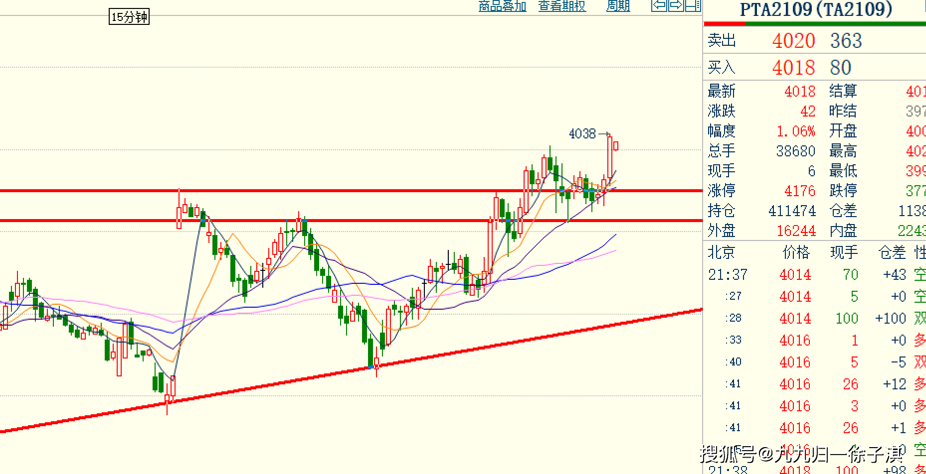Click the 买入 price 4018
This screenshot has width=926, height=474.
793,68
